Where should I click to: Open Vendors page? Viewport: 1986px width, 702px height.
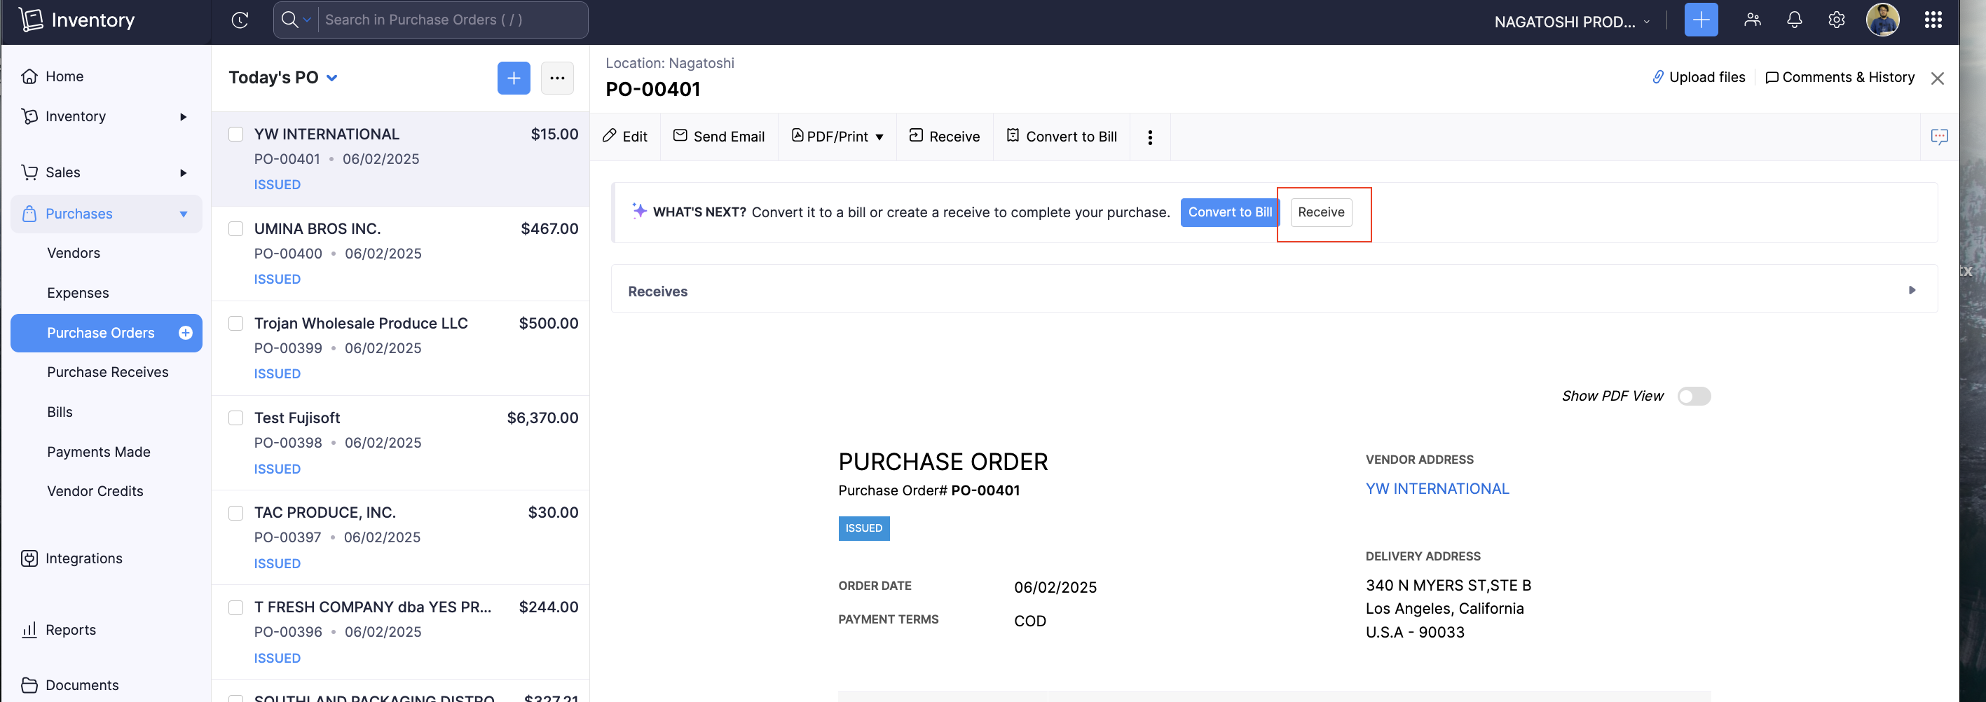click(74, 253)
